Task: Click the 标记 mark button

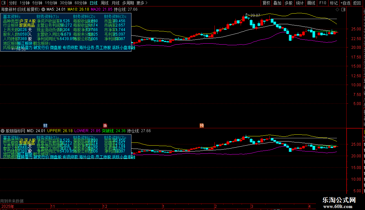Action: (x=334, y=3)
